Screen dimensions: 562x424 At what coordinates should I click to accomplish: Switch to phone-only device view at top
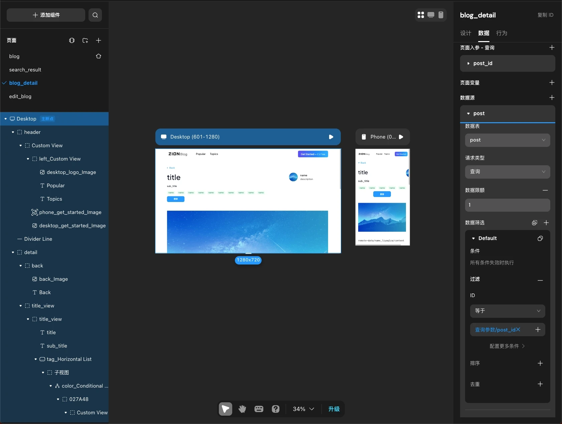pyautogui.click(x=441, y=15)
